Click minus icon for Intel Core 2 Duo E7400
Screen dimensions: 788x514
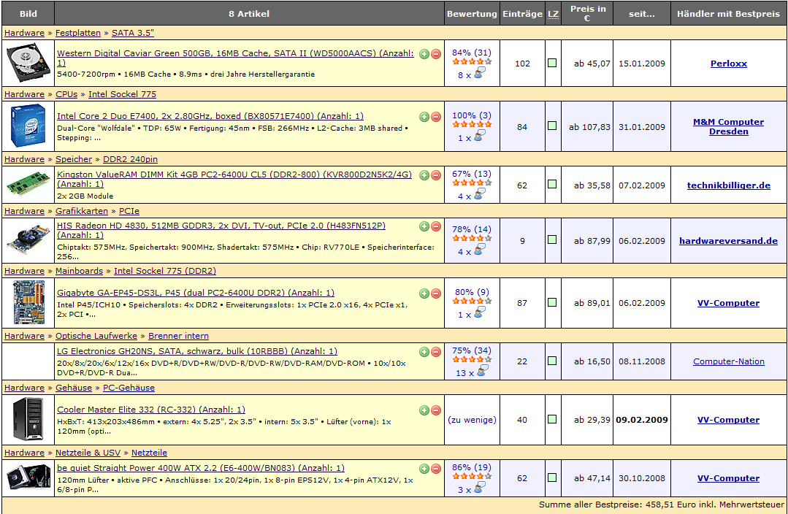coord(436,117)
